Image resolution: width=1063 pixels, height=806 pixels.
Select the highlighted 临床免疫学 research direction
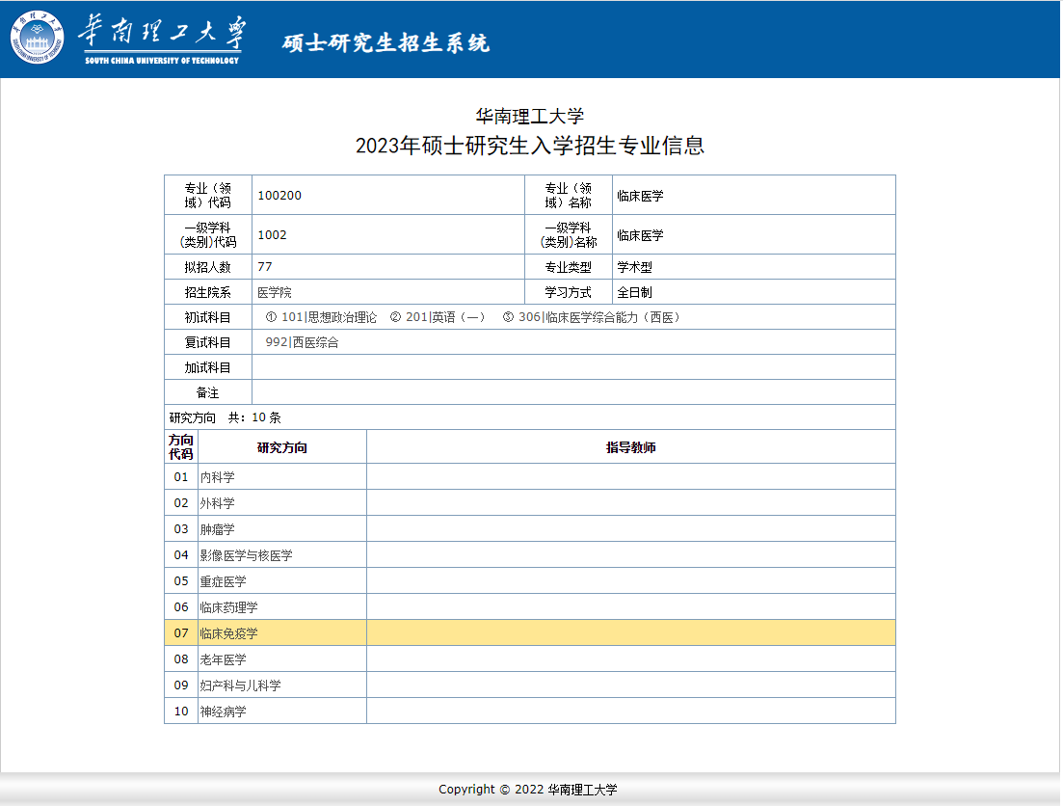coord(229,633)
